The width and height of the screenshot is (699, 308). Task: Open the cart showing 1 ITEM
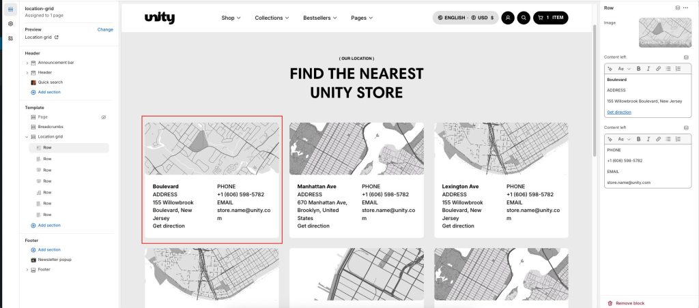[x=551, y=18]
